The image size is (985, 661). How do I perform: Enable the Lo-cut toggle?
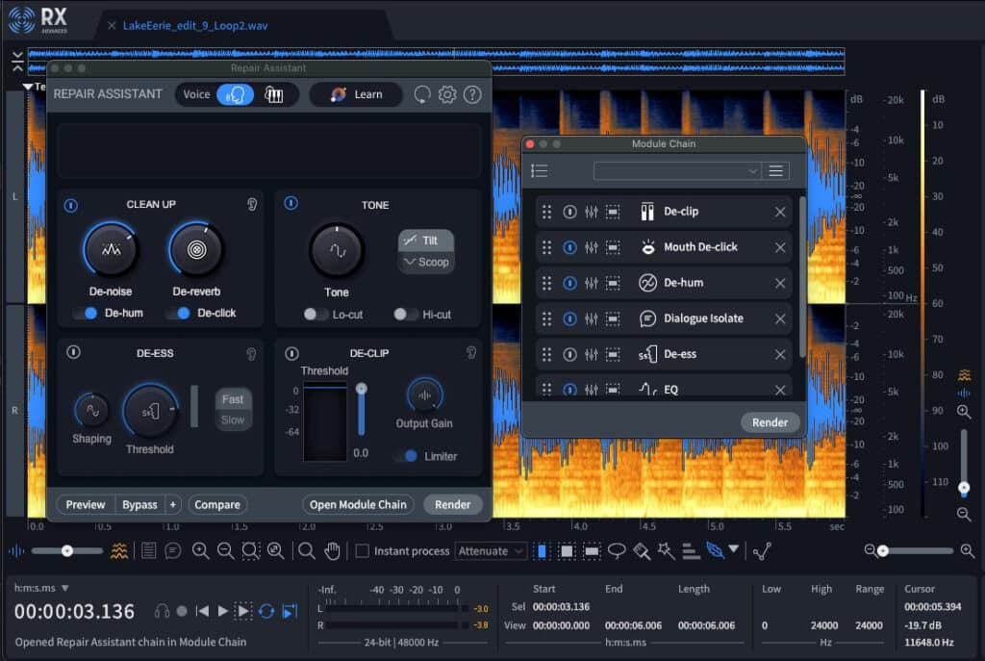(x=315, y=315)
